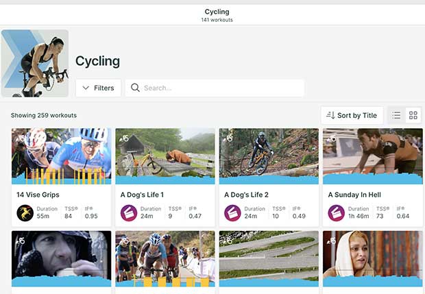Image resolution: width=425 pixels, height=294 pixels.
Task: Select A Sunday In Hell thumbnail
Action: pos(372,156)
